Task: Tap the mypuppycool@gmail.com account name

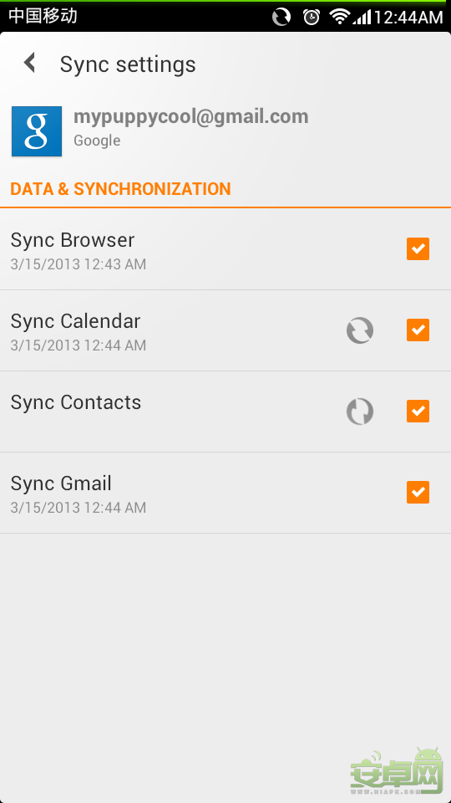Action: 191,117
